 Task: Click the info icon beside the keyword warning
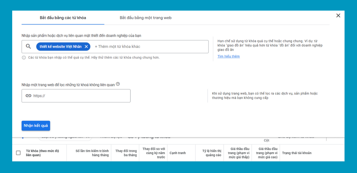(24, 58)
